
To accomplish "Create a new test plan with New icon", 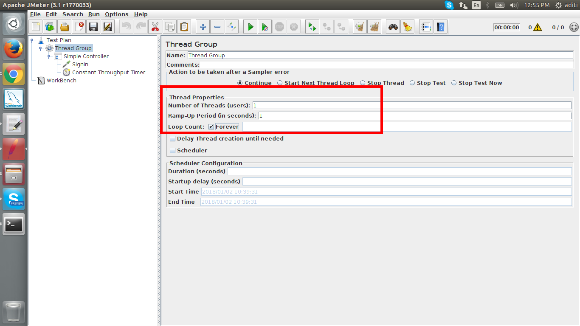I will pos(36,27).
